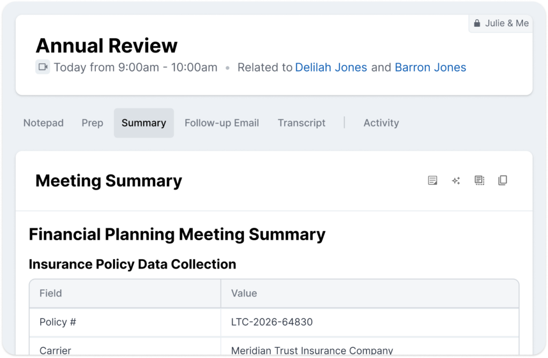Show the Activity tab

click(381, 123)
